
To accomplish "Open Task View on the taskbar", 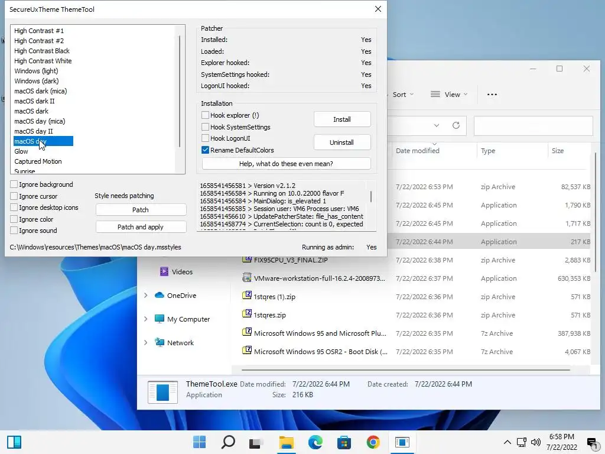I will coord(256,442).
